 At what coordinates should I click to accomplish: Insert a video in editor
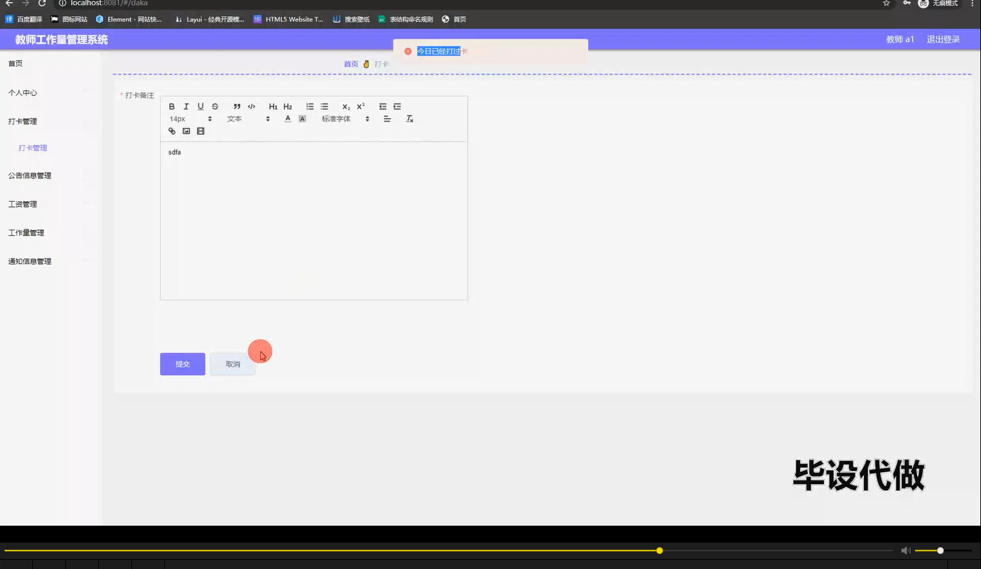(201, 131)
